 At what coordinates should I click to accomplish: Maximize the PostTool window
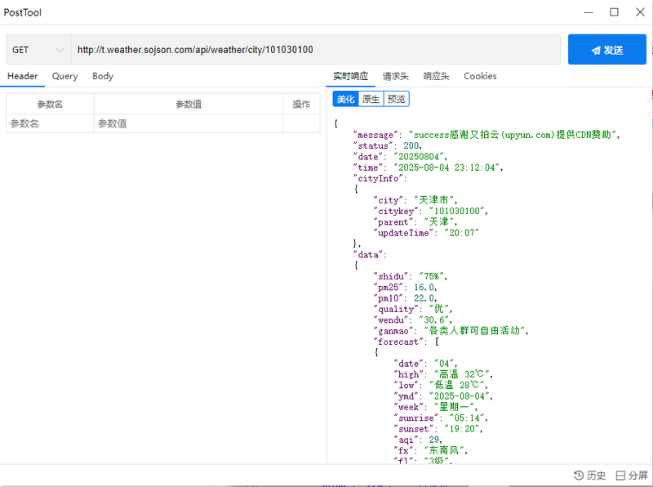[615, 12]
